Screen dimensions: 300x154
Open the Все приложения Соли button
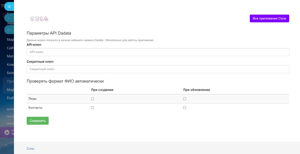point(270,18)
